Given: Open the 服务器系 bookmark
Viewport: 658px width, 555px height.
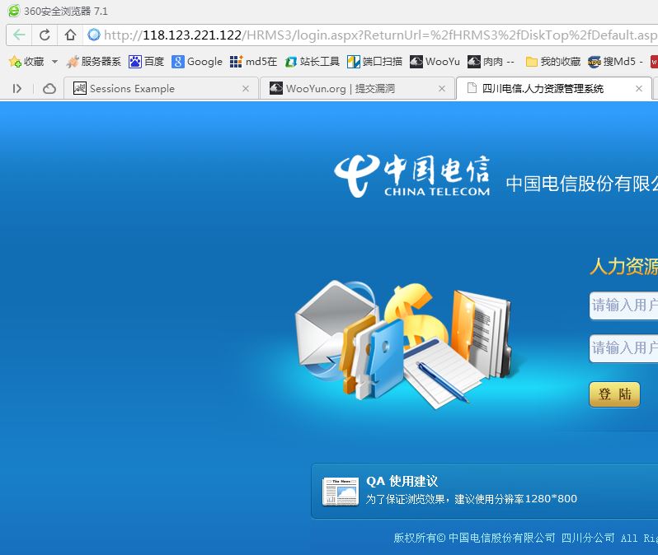Looking at the screenshot, I should pos(93,62).
